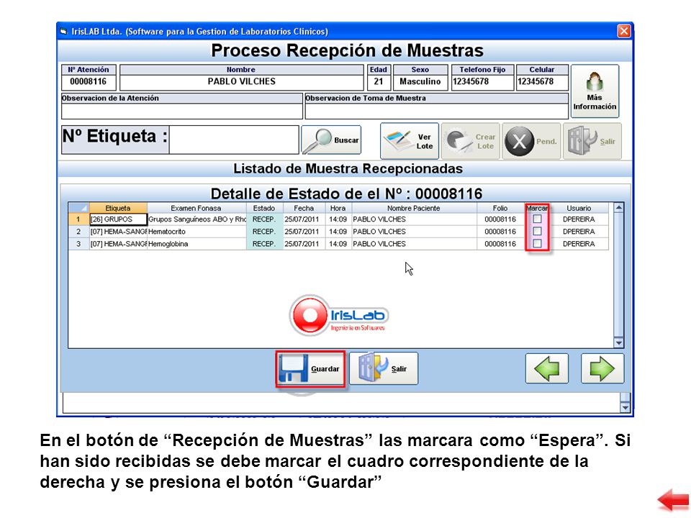The height and width of the screenshot is (518, 691).
Task: Click the Nombre field PABLO VILCHES
Action: [x=242, y=82]
